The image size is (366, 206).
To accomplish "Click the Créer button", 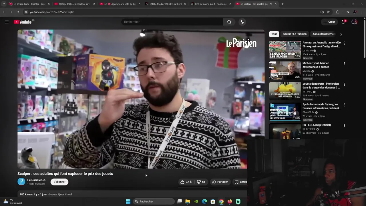I will tap(329, 22).
